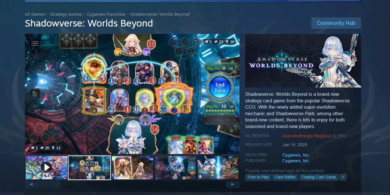390x195 pixels.
Task: Click the hamburger menu icon in game screenshot
Action: (35, 44)
